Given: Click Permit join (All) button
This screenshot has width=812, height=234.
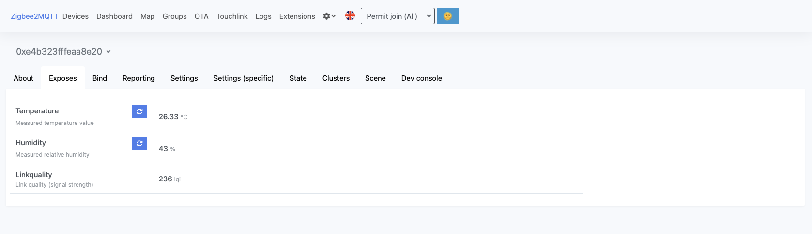Looking at the screenshot, I should pyautogui.click(x=392, y=16).
